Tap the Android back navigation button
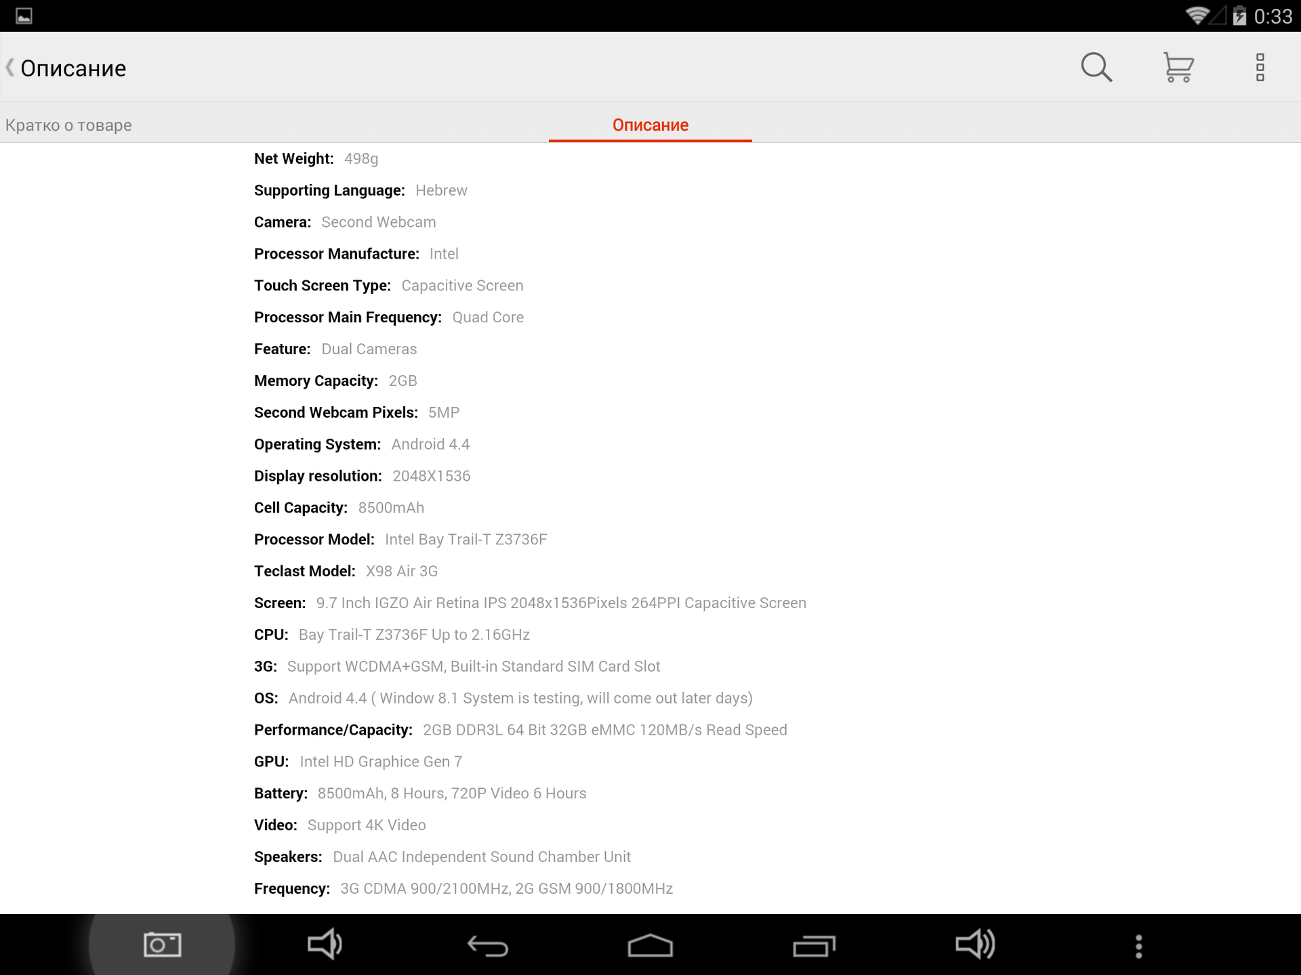This screenshot has height=975, width=1301. 487,945
